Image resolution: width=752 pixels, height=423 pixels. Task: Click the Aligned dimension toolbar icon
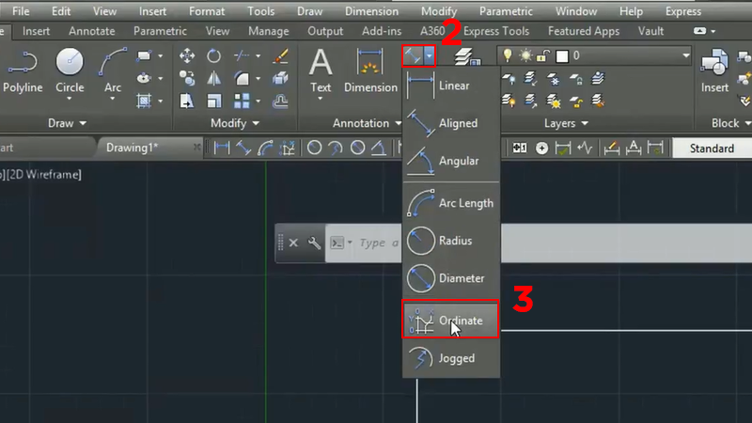click(243, 149)
